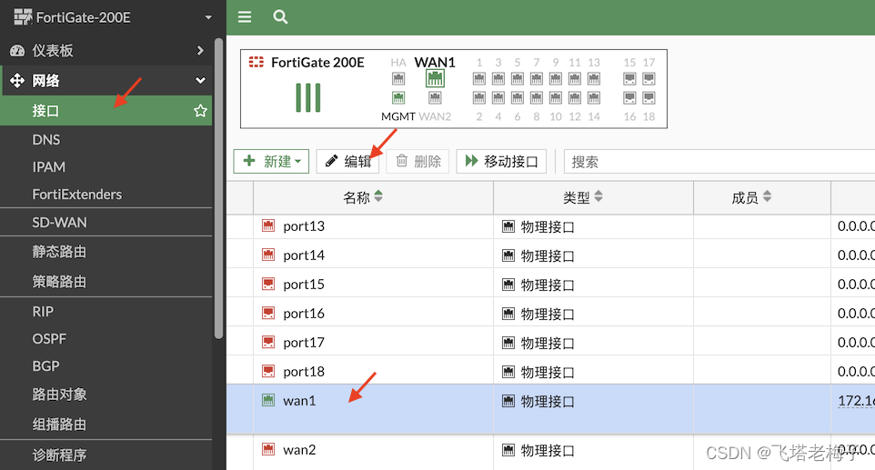The height and width of the screenshot is (470, 875).
Task: Select the port16 row name
Action: pos(304,313)
